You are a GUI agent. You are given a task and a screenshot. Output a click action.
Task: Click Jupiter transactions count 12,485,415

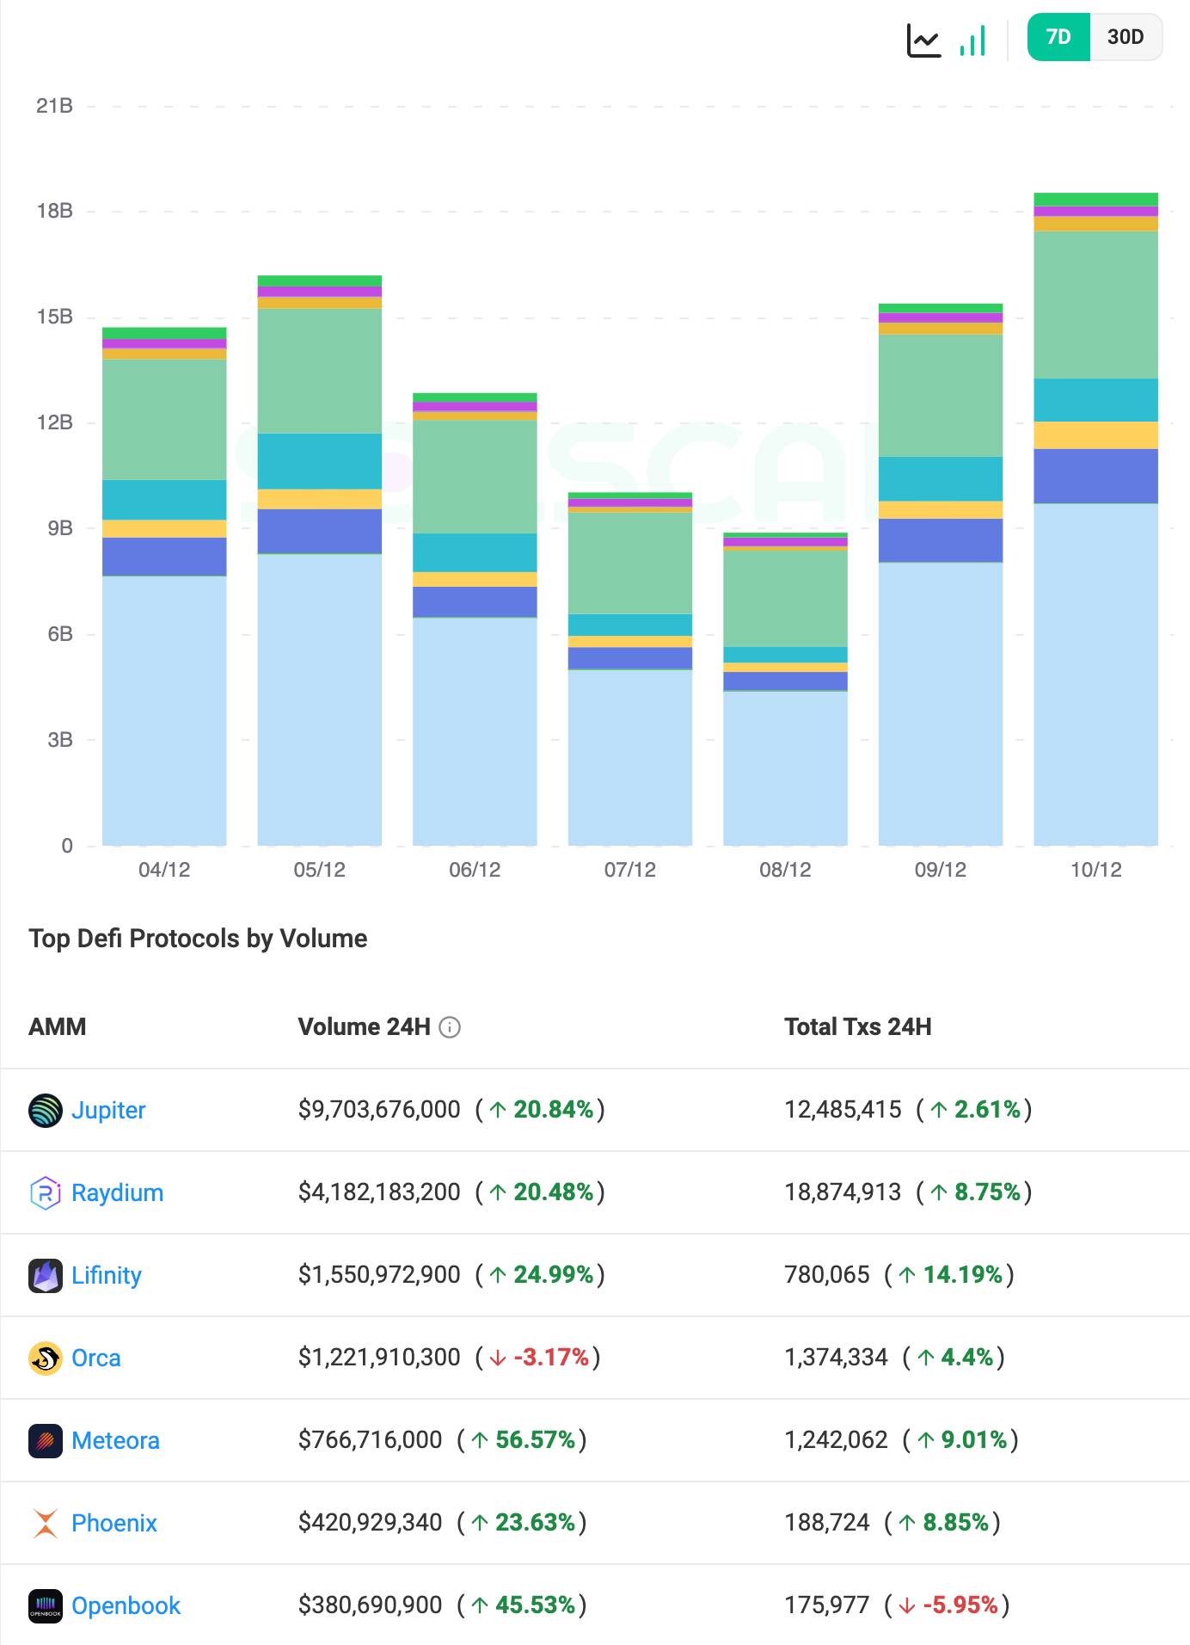[843, 1110]
